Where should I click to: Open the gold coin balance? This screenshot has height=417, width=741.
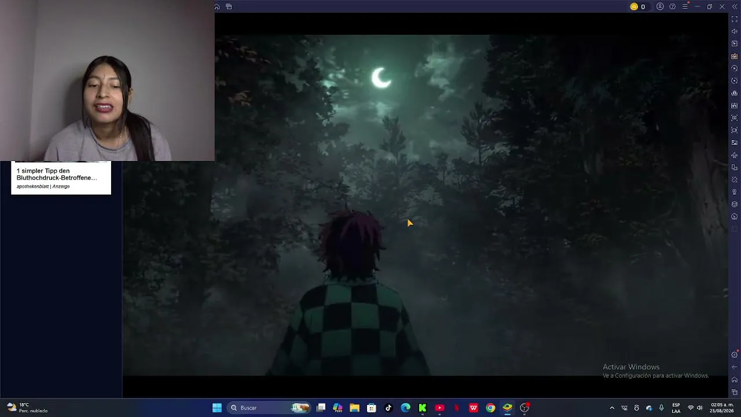(637, 7)
